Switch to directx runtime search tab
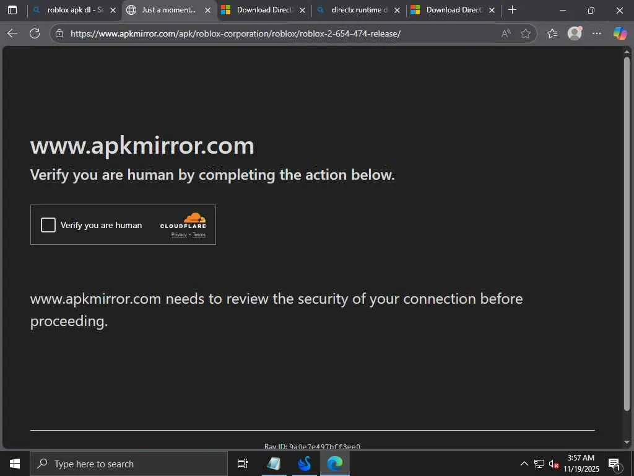The height and width of the screenshot is (476, 634). pos(358,10)
